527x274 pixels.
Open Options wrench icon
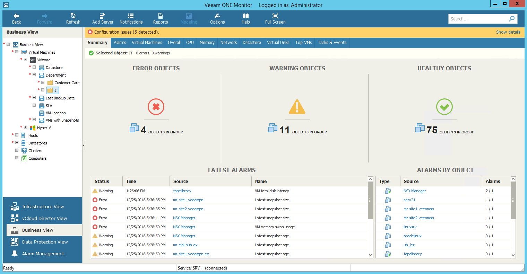tap(217, 16)
